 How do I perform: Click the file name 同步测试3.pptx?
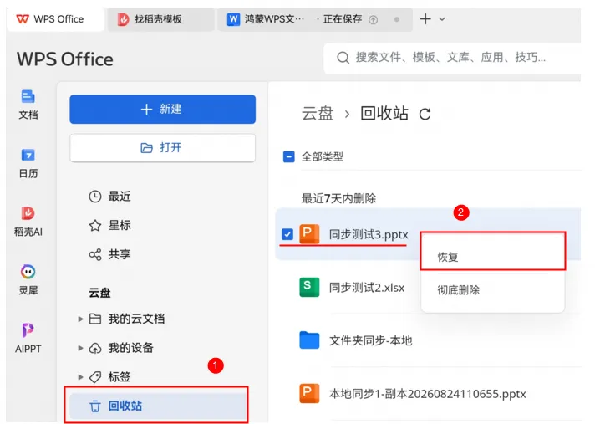point(369,235)
